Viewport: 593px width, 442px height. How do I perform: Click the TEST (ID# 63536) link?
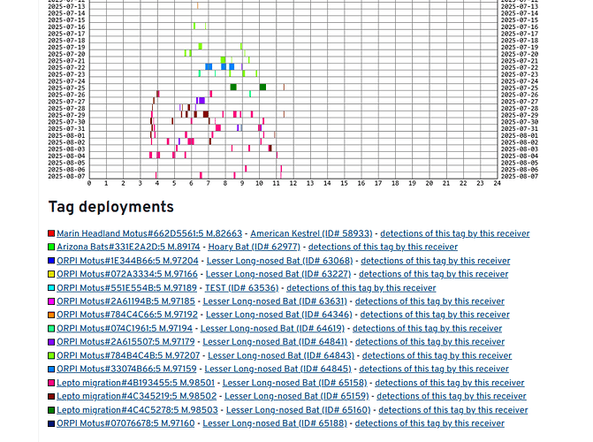[240, 288]
